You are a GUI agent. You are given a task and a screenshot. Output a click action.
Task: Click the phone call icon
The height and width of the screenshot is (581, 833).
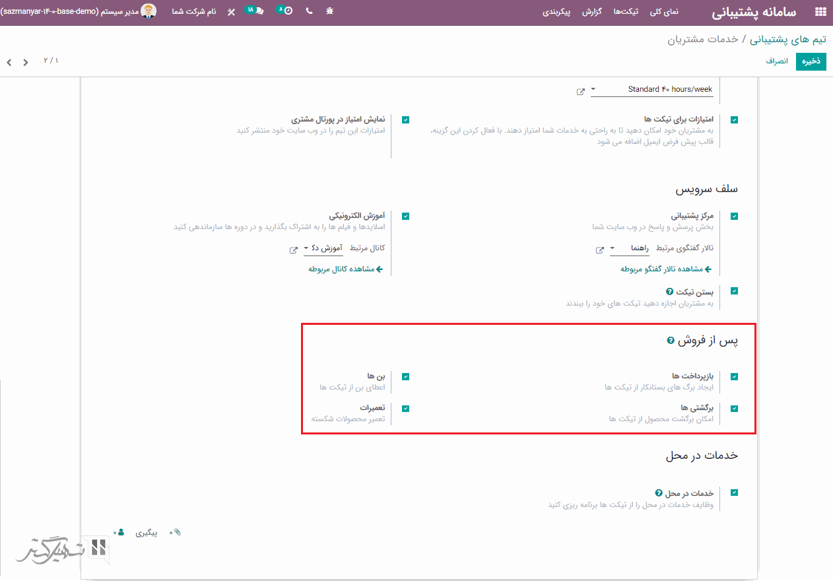pyautogui.click(x=309, y=11)
